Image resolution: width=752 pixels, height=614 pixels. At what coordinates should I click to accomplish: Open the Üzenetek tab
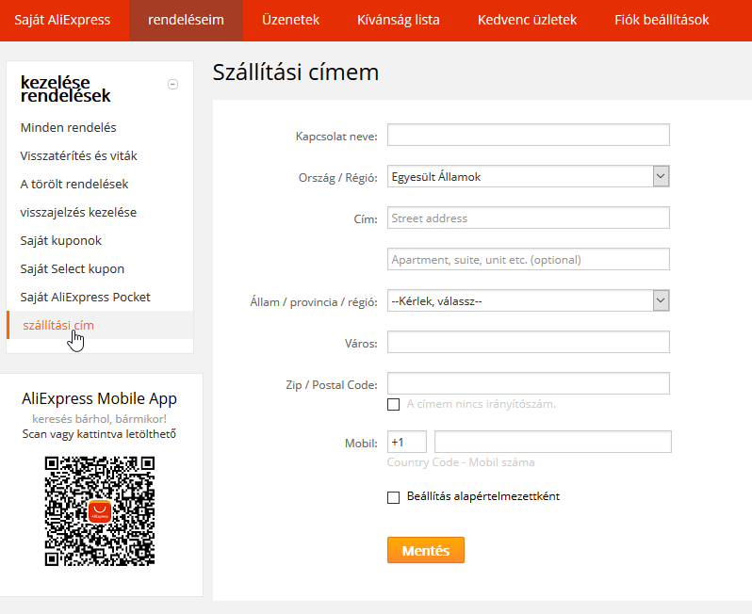290,20
